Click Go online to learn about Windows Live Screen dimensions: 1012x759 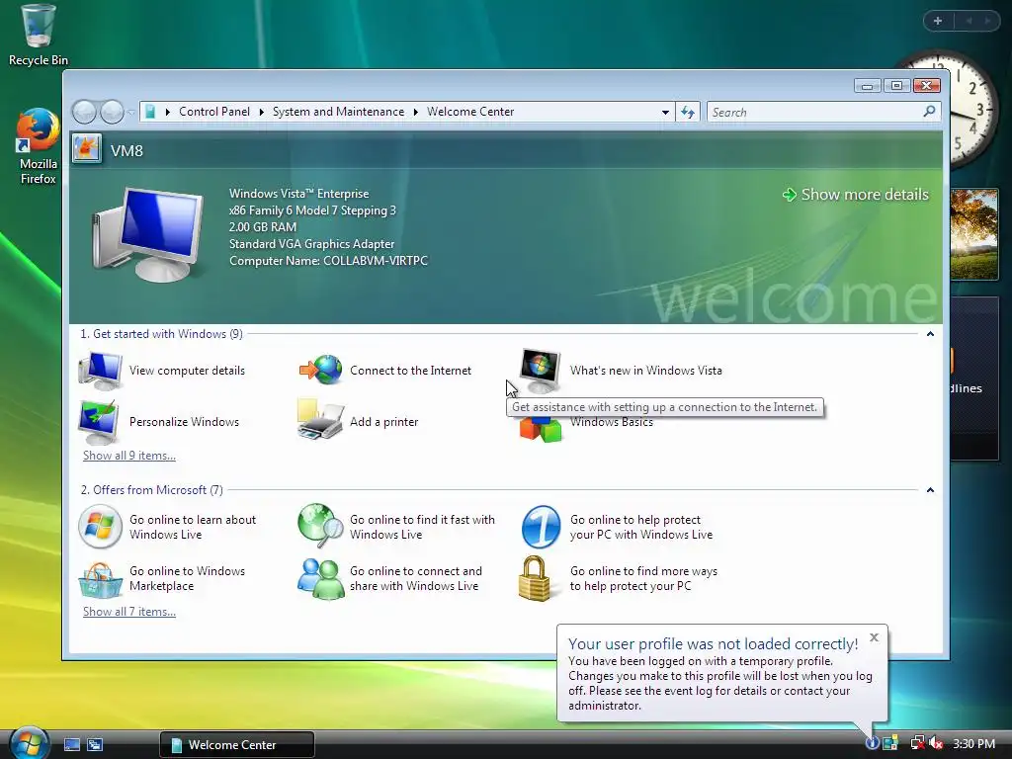pyautogui.click(x=193, y=527)
